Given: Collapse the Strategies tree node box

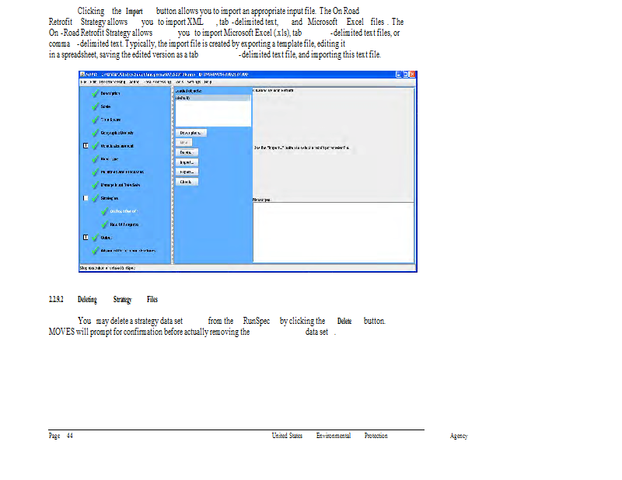Looking at the screenshot, I should 86,198.
